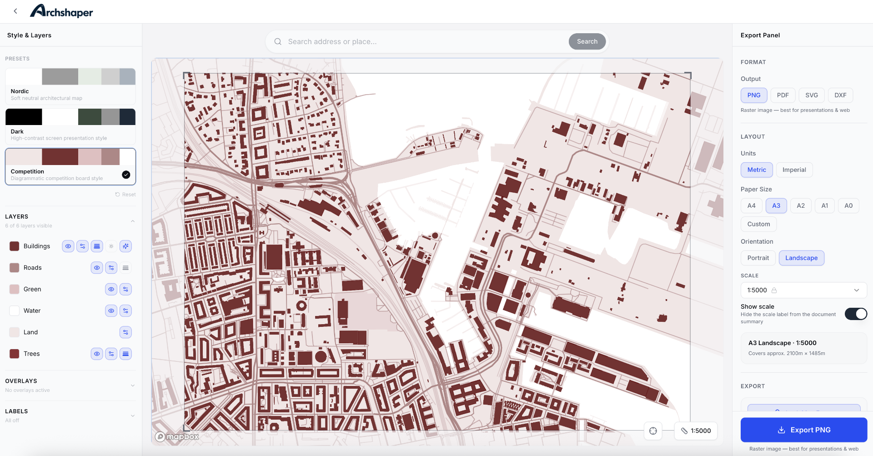Image resolution: width=873 pixels, height=456 pixels.
Task: Toggle Roads layer hatch fill icon
Action: click(x=125, y=268)
